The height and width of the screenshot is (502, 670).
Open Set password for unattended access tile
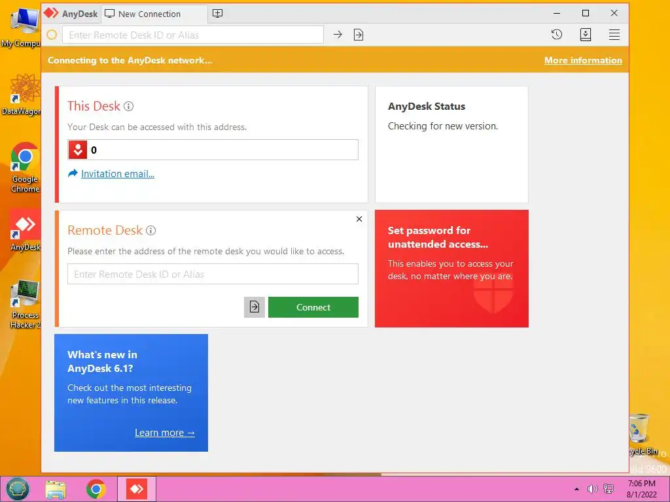click(x=451, y=269)
